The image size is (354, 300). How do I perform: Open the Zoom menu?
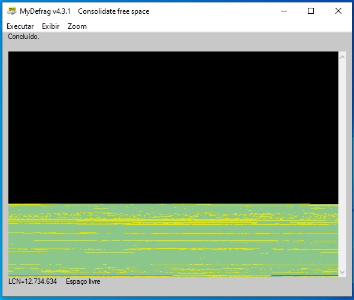77,26
